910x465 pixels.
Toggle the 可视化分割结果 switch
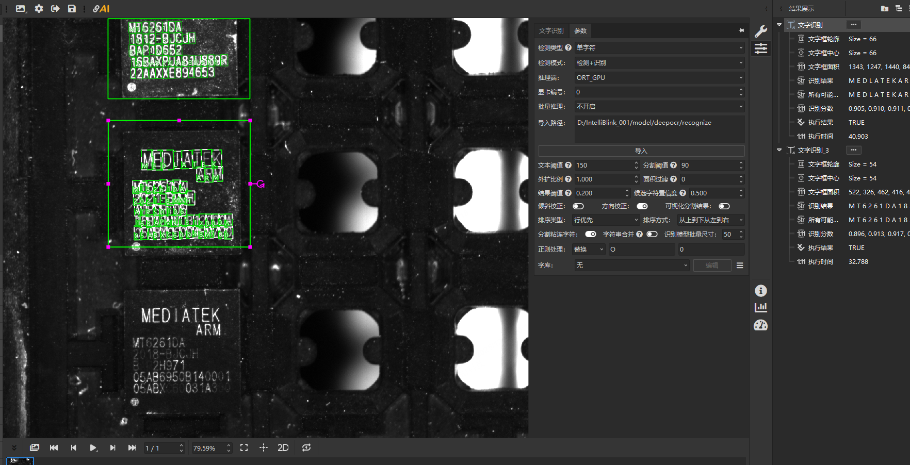click(724, 206)
